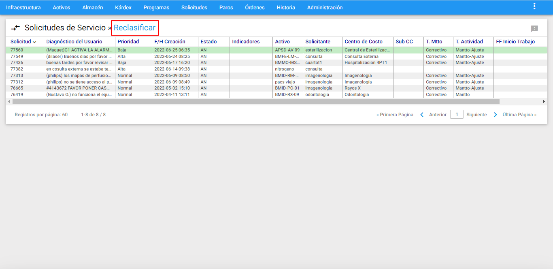Image resolution: width=553 pixels, height=269 pixels.
Task: Sort by Solicitante column header
Action: pos(318,42)
